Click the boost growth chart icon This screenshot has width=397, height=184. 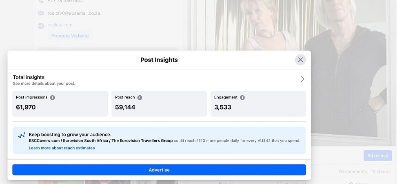click(x=22, y=136)
